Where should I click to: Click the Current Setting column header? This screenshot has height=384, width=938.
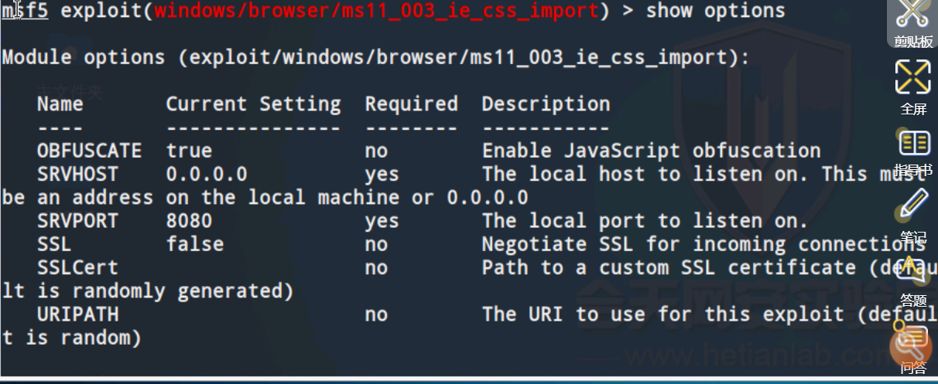click(x=253, y=104)
